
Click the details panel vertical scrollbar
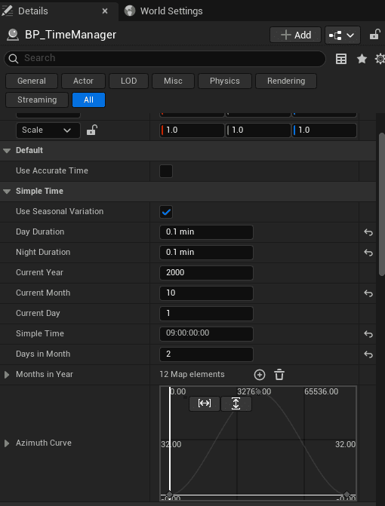click(382, 204)
